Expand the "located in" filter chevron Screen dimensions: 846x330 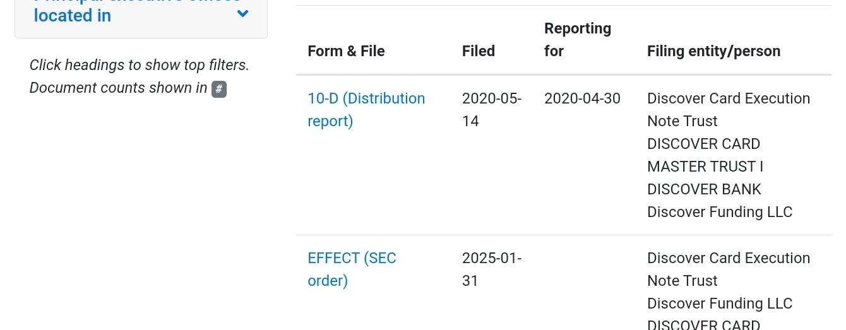242,13
